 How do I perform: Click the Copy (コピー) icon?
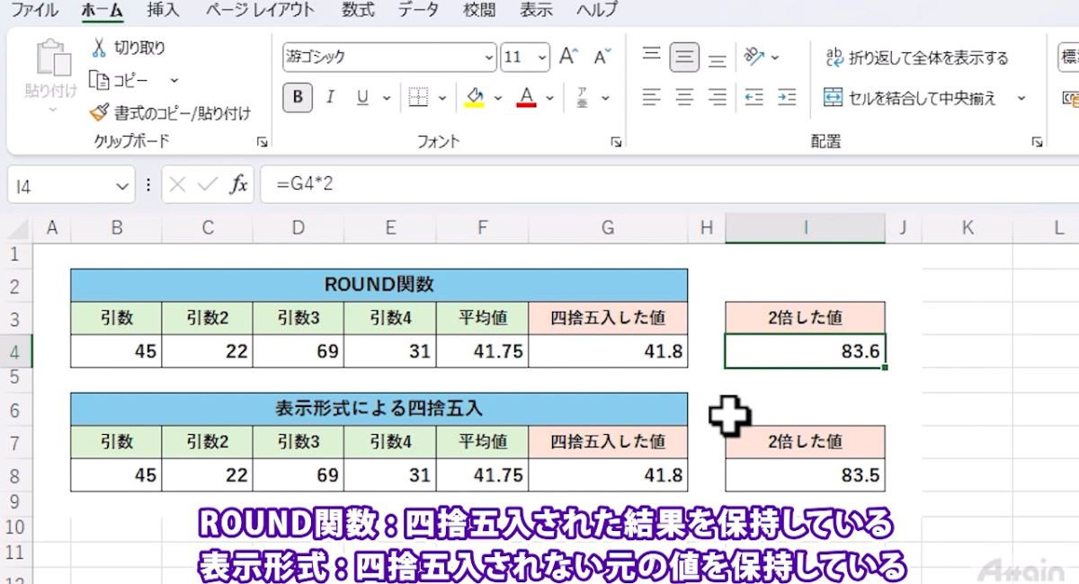tap(99, 80)
